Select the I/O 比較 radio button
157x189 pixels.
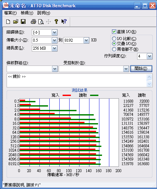[114, 39]
